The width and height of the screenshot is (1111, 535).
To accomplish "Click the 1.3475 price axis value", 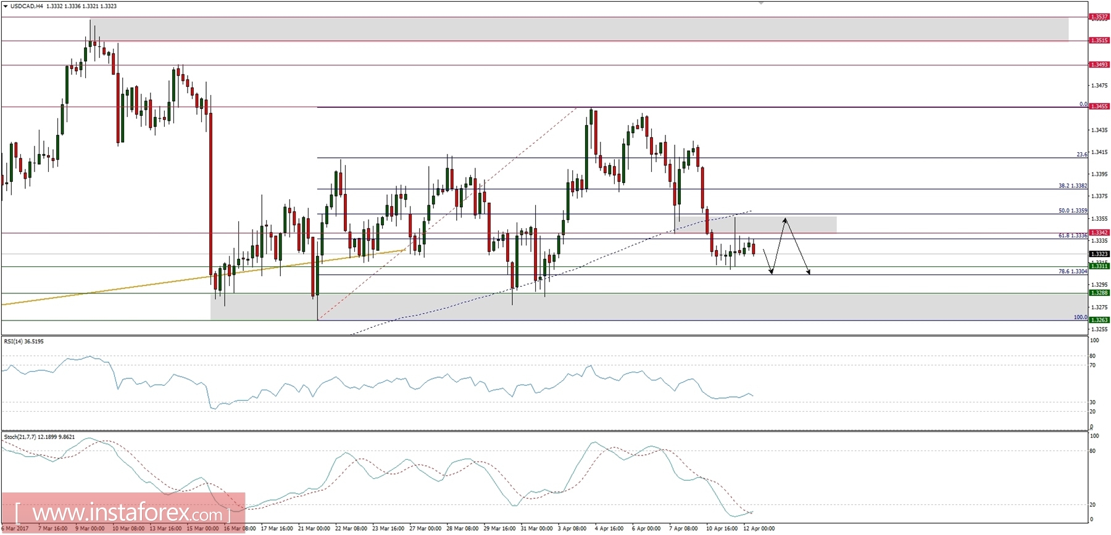I will [x=1099, y=86].
